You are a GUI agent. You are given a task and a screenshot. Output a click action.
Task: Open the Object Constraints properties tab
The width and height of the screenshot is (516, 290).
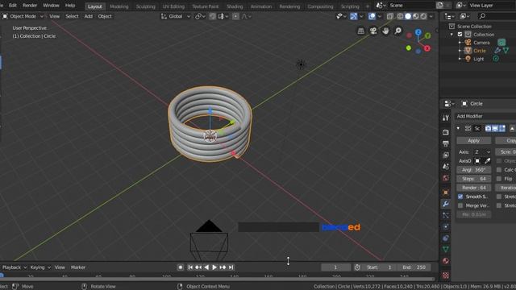pos(446,238)
